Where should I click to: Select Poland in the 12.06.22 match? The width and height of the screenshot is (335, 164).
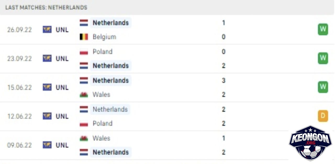[x=102, y=123]
